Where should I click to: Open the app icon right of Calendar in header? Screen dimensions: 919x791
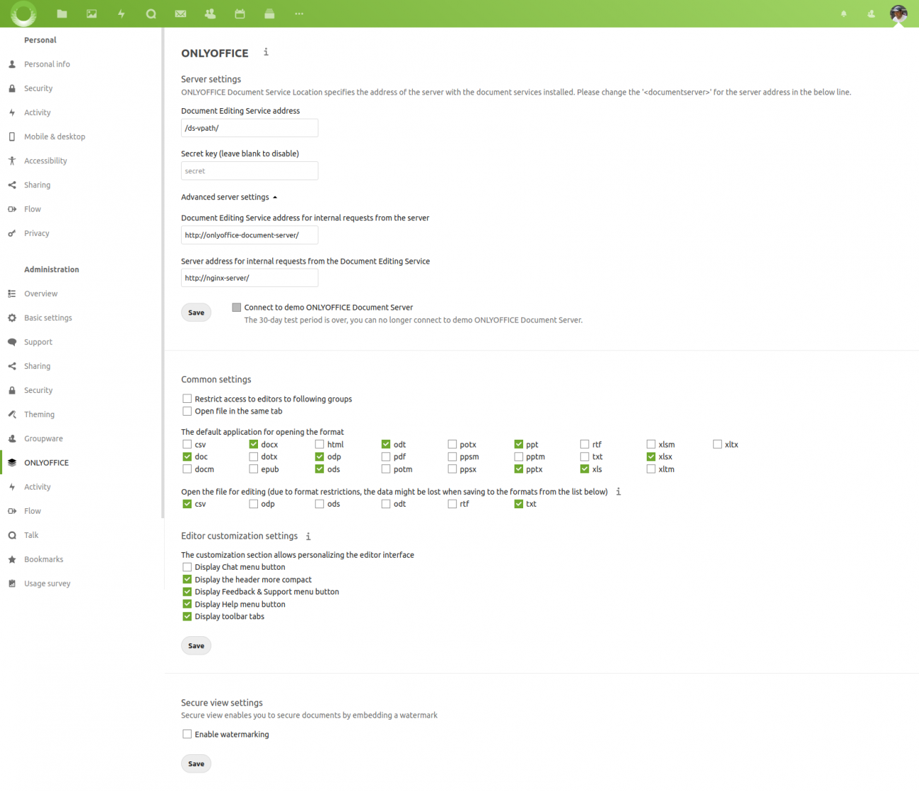(x=269, y=13)
